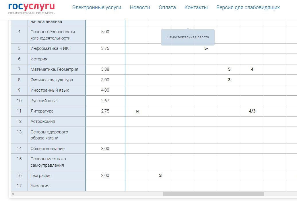Click the Самостоятельная работа tooltip
Screen dimensions: 297x201
188,37
